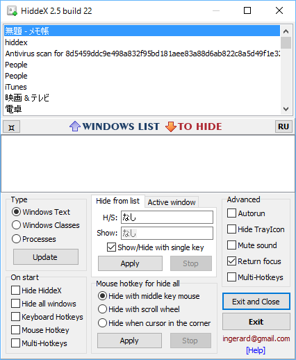Uncheck the Return focus option
Image resolution: width=296 pixels, height=360 pixels.
231,261
